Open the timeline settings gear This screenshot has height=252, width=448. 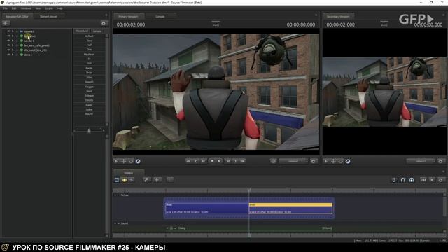pyautogui.click(x=440, y=180)
